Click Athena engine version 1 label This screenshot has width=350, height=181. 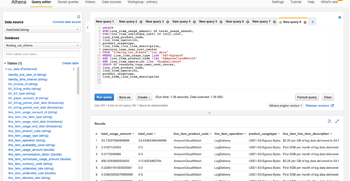pyautogui.click(x=286, y=106)
